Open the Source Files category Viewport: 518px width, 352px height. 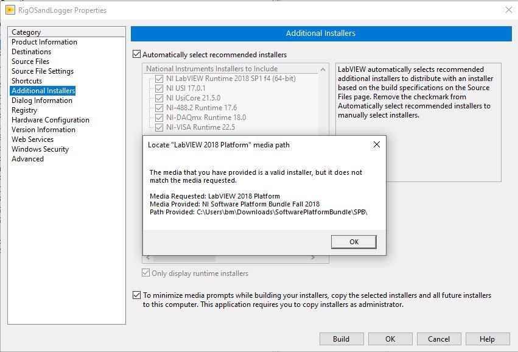coord(30,62)
